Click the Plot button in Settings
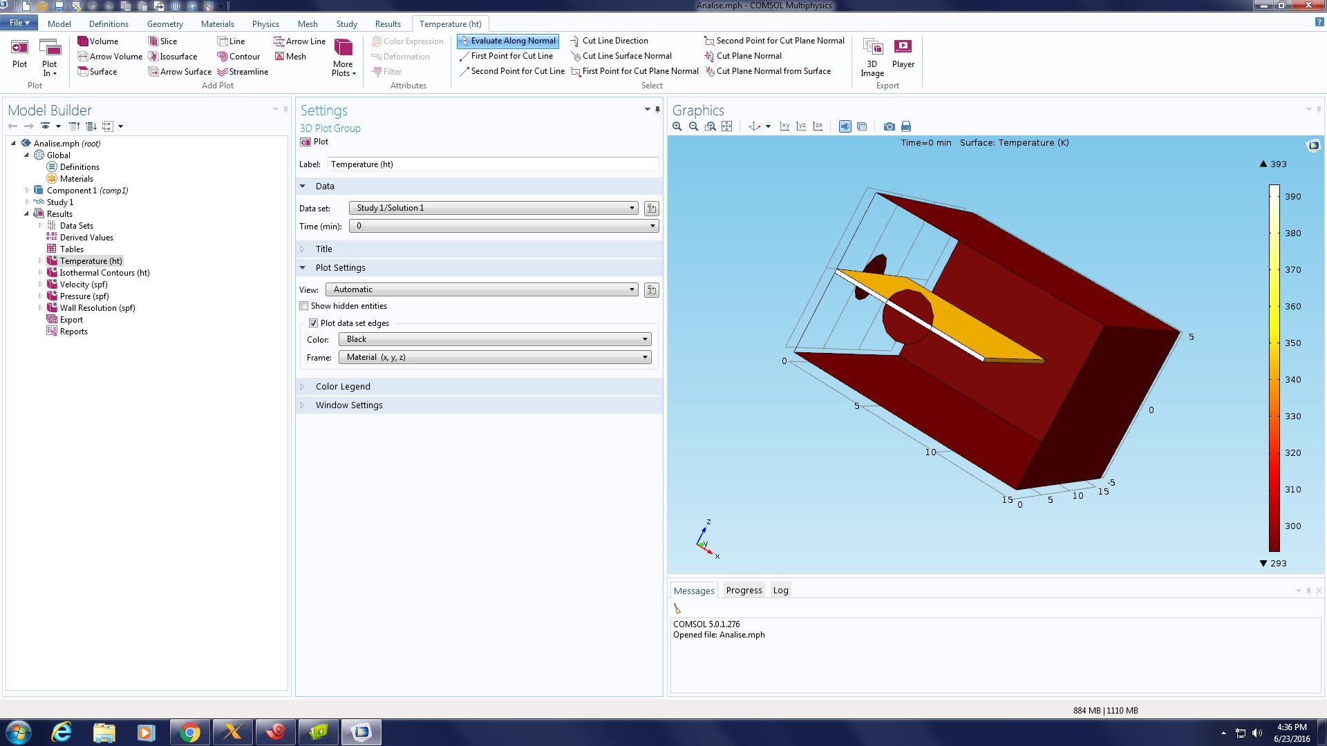Viewport: 1327px width, 746px height. coord(314,142)
